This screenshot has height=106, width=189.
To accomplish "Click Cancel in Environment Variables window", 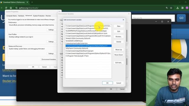I will pos(122,89).
